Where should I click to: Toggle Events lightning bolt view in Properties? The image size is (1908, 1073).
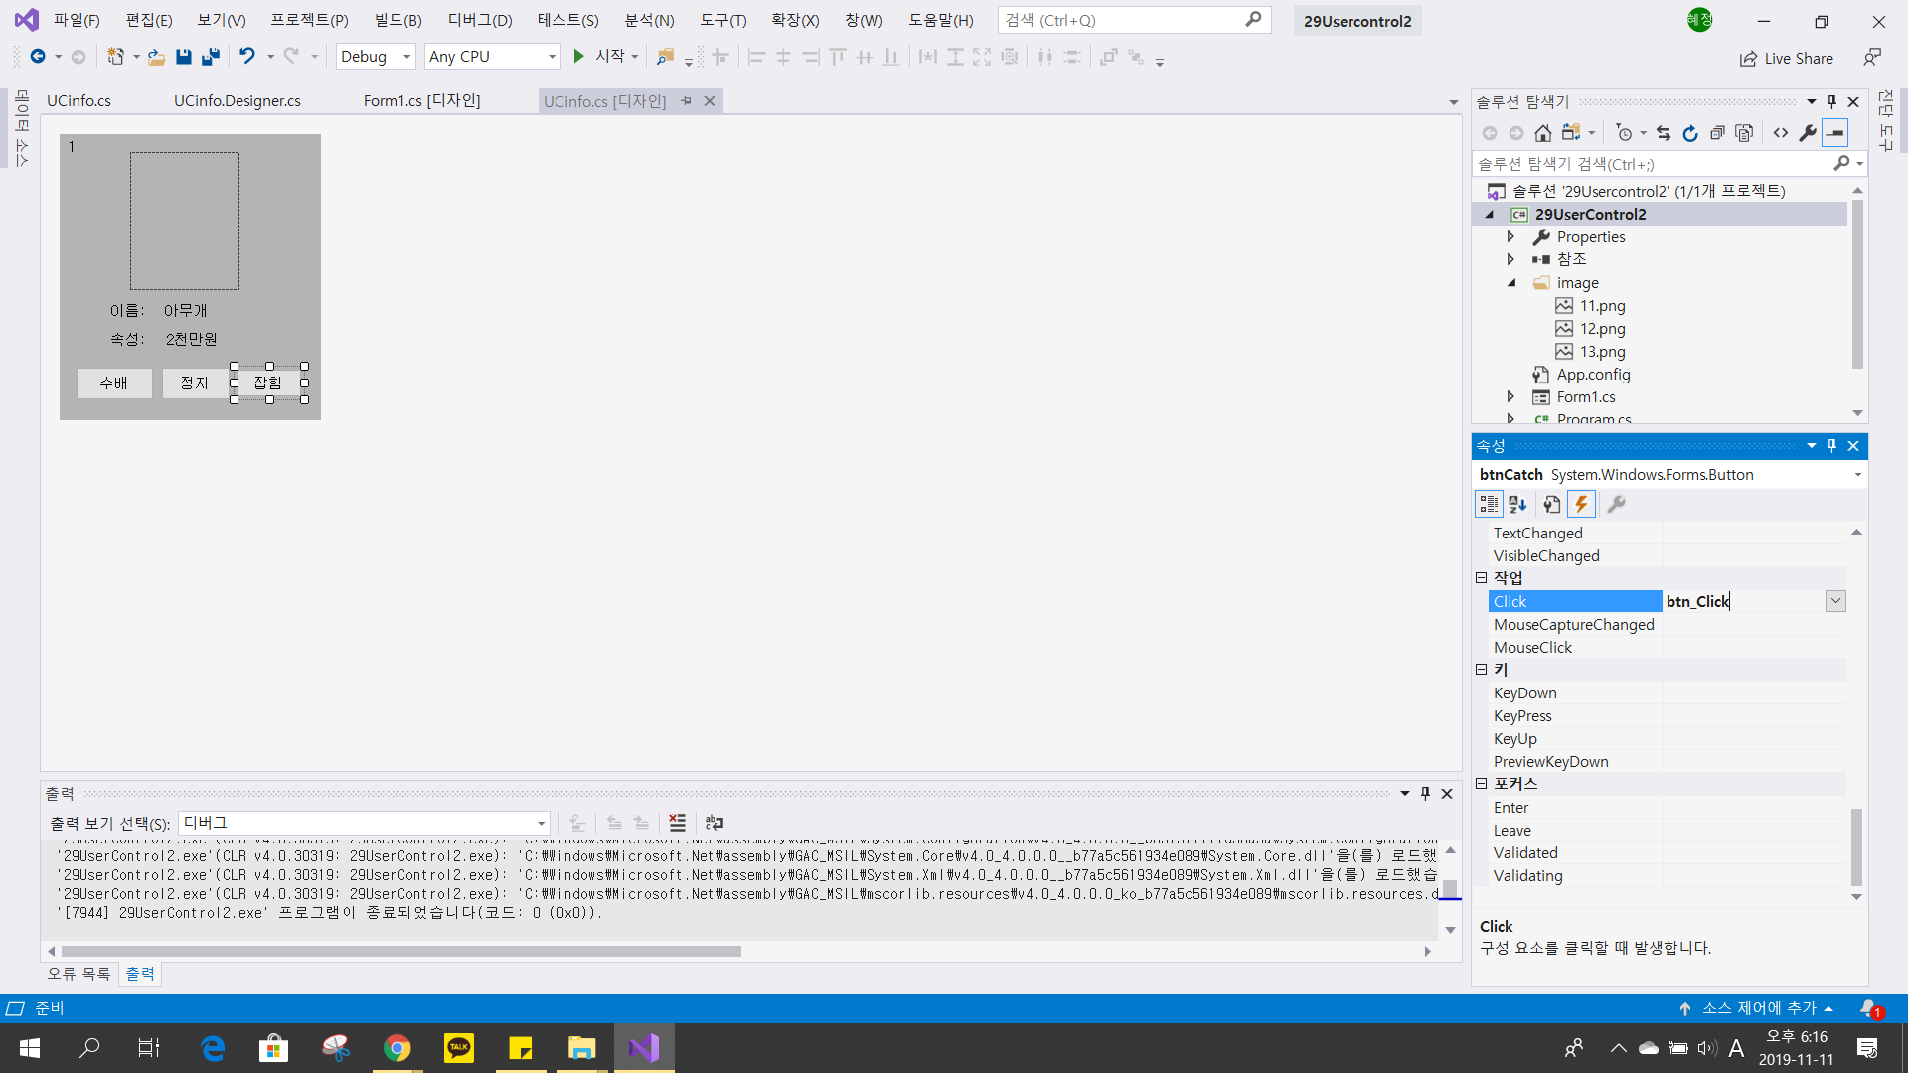click(1581, 505)
